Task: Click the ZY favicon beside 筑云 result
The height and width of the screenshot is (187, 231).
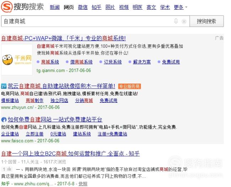Action: [4, 86]
